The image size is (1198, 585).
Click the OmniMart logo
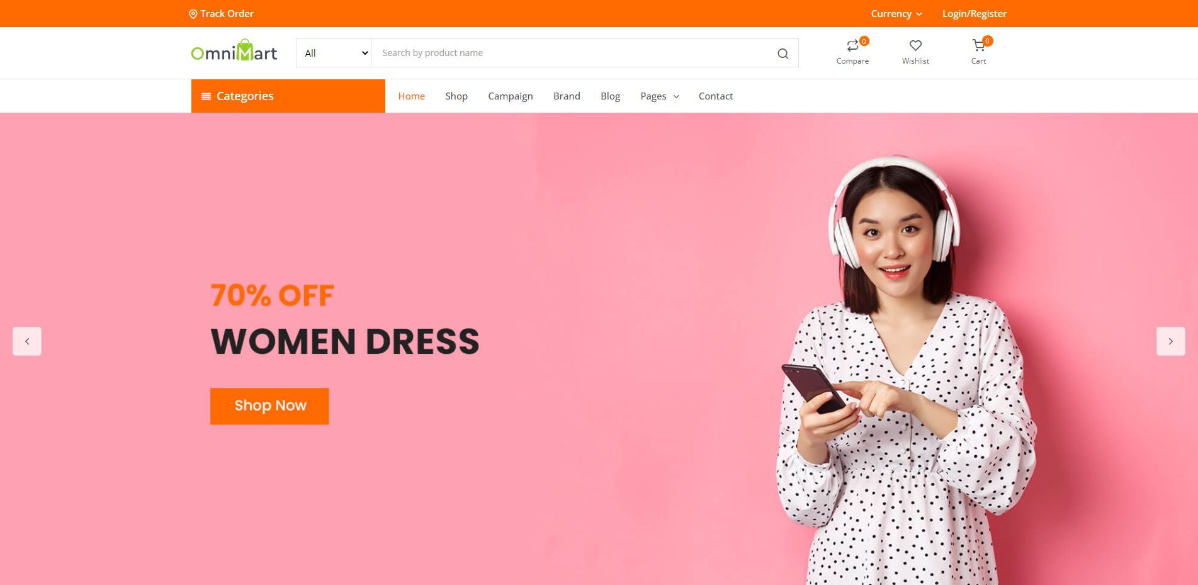pyautogui.click(x=234, y=51)
